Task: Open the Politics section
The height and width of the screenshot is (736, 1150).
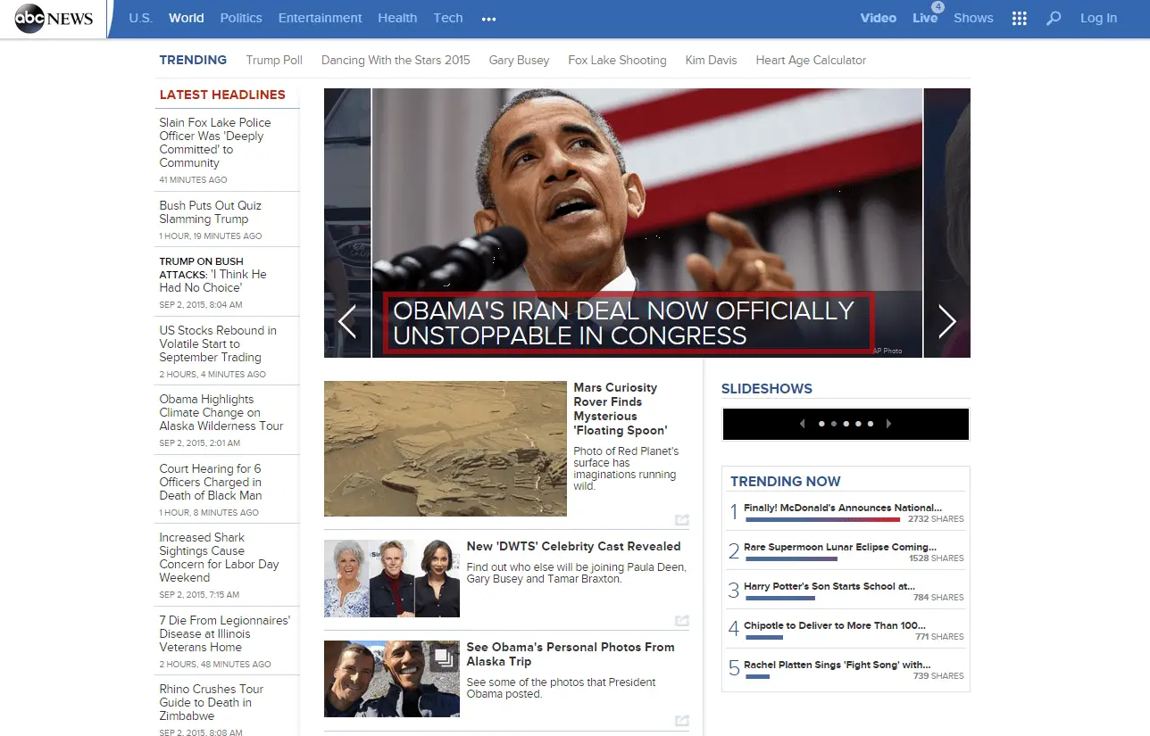Action: (x=241, y=18)
